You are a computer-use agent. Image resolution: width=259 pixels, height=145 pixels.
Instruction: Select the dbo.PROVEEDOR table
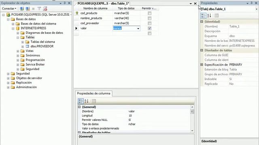click(x=42, y=46)
